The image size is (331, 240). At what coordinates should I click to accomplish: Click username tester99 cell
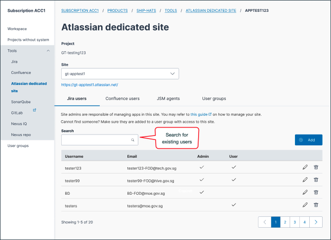pyautogui.click(x=72, y=181)
